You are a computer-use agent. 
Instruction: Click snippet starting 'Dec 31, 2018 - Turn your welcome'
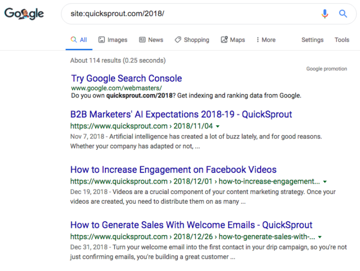pos(208,252)
